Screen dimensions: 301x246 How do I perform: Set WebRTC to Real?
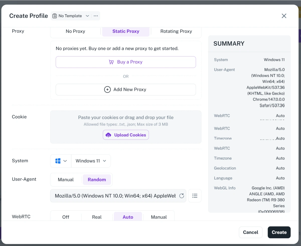[x=97, y=217]
